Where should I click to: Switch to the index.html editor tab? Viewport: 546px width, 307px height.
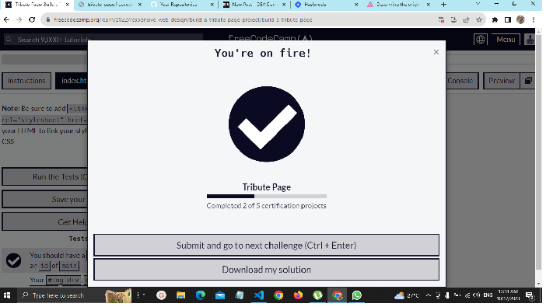[72, 81]
